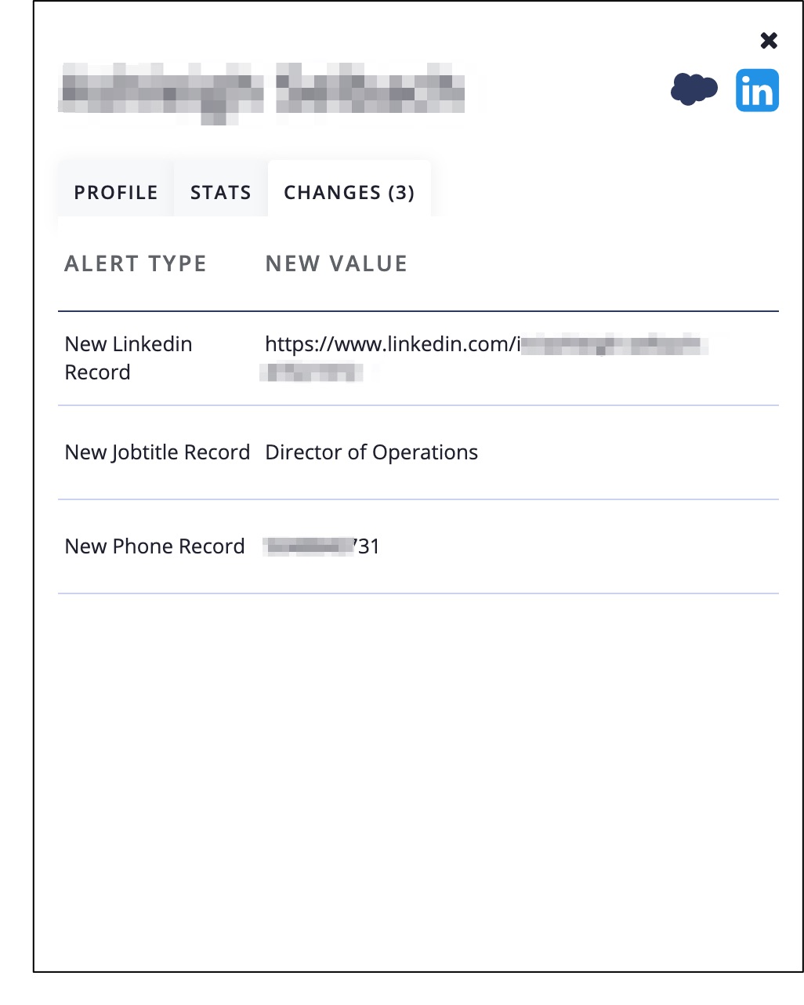Click the New Value column header
Screen dimensions: 804x1005
336,264
